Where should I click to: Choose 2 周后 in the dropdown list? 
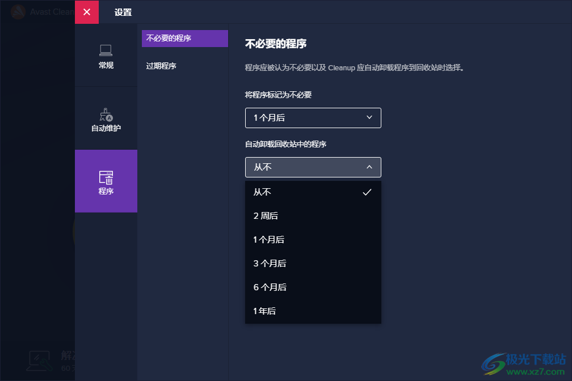313,216
